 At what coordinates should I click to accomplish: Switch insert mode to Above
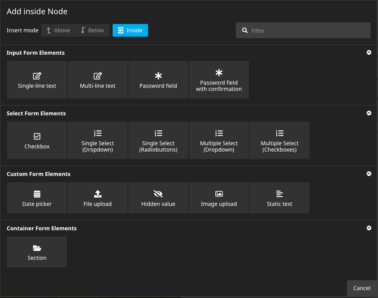[58, 30]
